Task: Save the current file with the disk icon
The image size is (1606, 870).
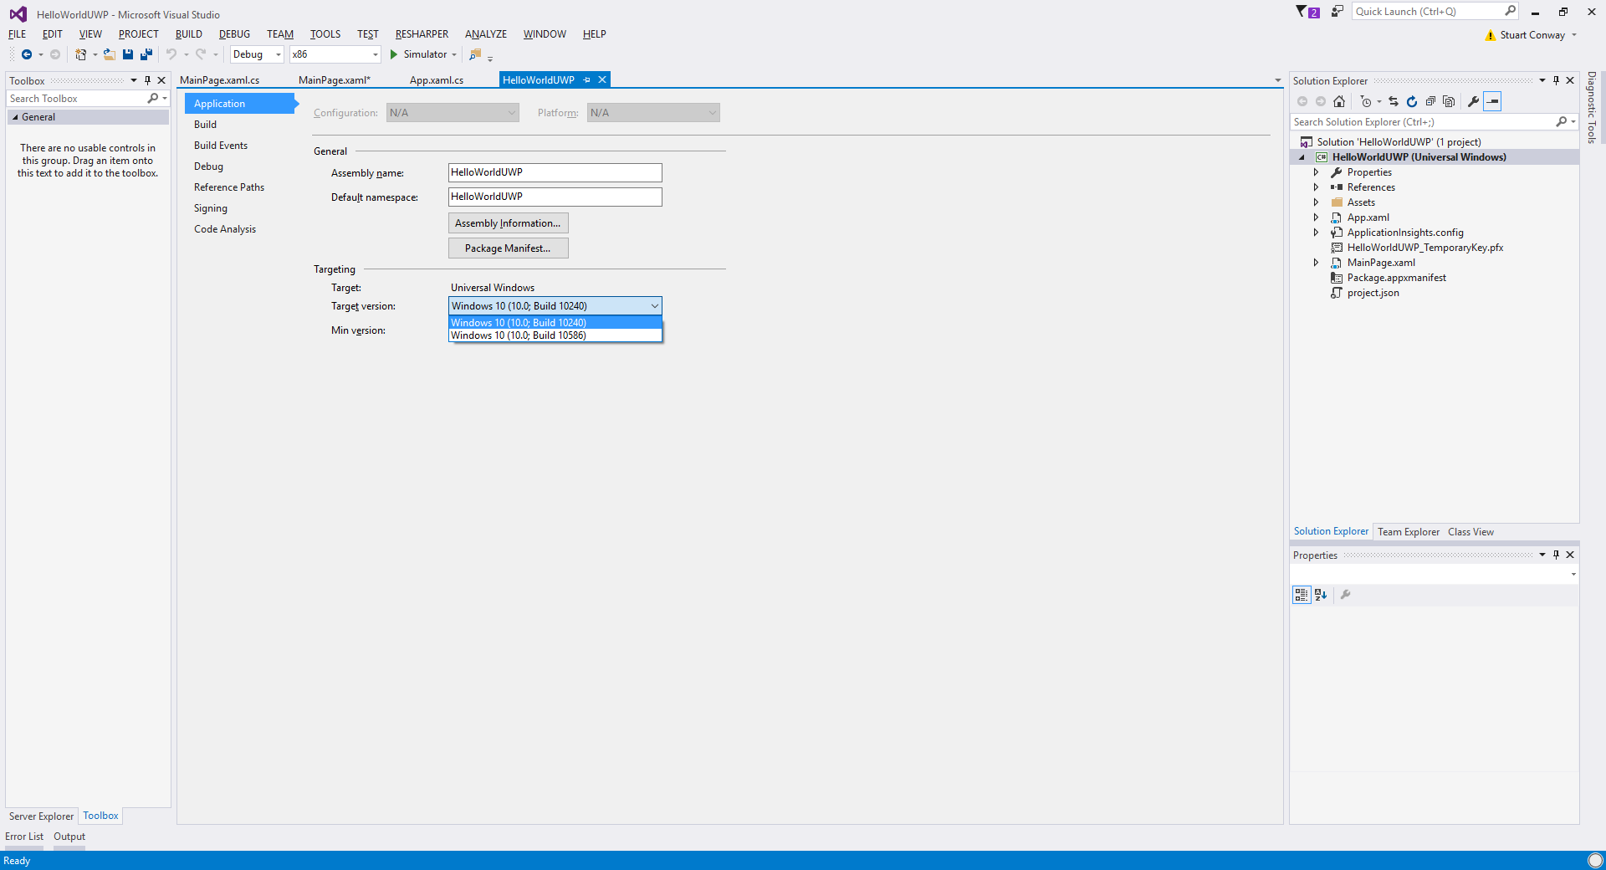Action: [128, 54]
